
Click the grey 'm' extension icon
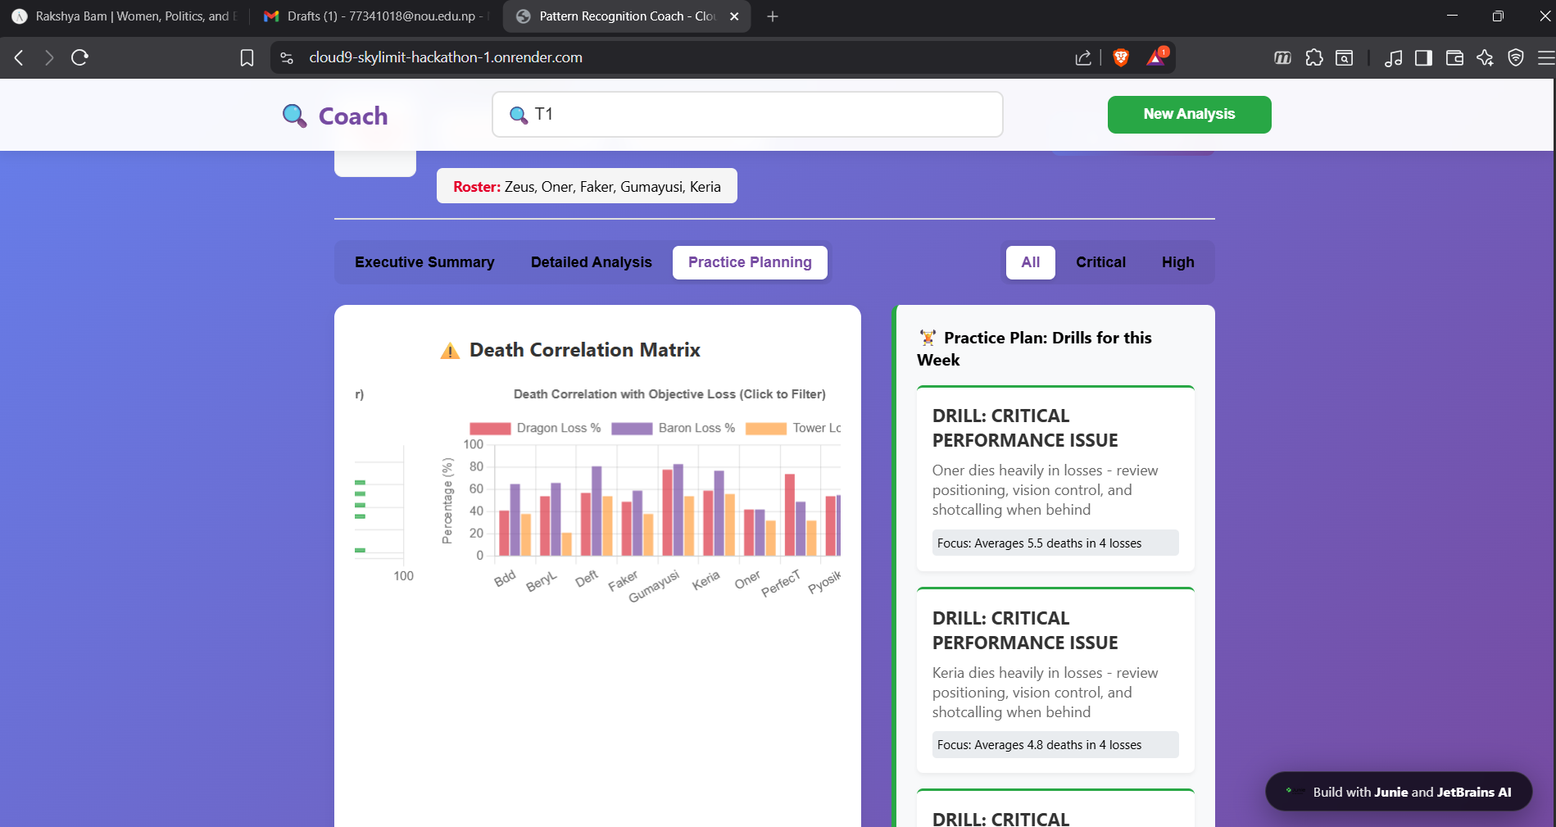coord(1282,57)
